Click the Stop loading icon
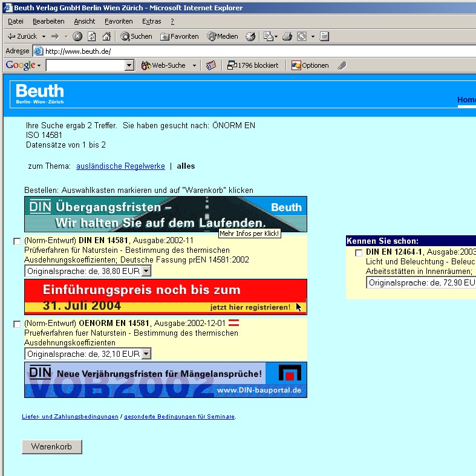Image resolution: width=476 pixels, height=476 pixels. [x=77, y=36]
